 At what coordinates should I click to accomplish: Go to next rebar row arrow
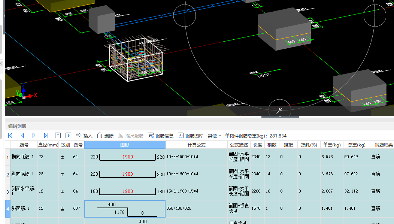point(34,136)
